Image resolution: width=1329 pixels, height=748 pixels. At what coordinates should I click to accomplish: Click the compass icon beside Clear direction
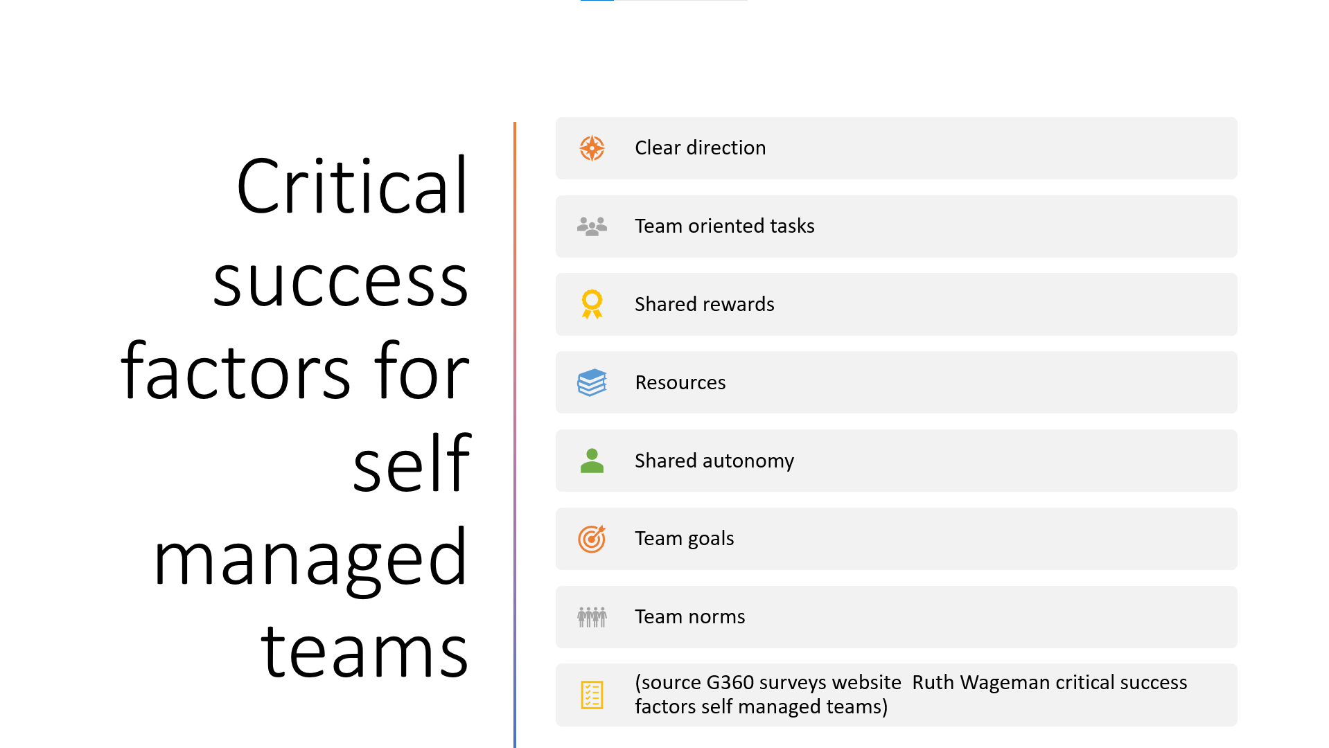click(592, 148)
